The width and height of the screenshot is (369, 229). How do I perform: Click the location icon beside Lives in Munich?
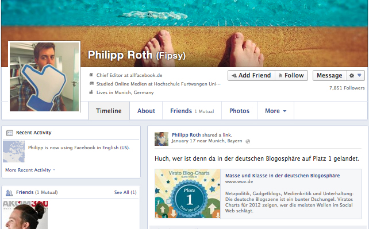click(91, 92)
